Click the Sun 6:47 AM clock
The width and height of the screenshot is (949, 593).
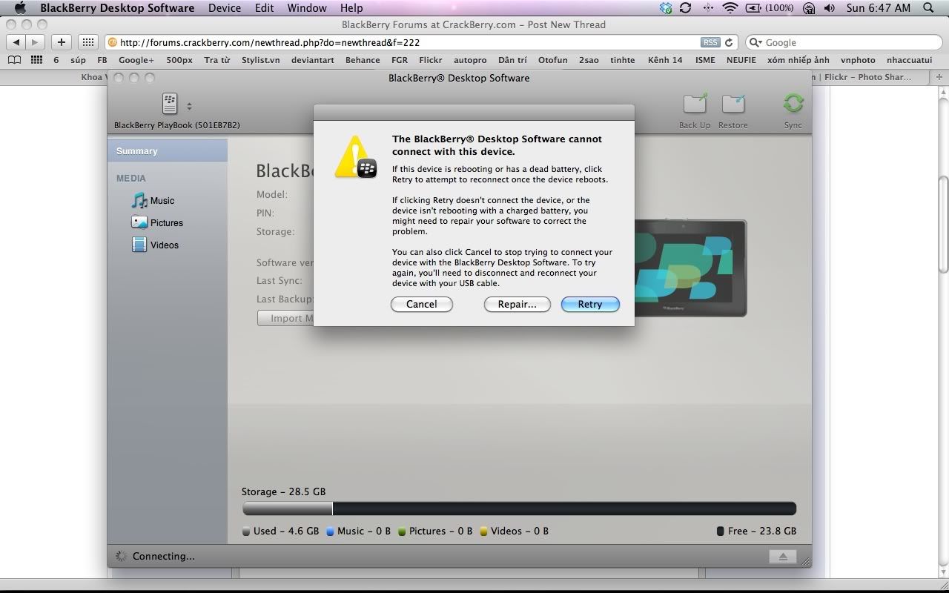tap(879, 8)
